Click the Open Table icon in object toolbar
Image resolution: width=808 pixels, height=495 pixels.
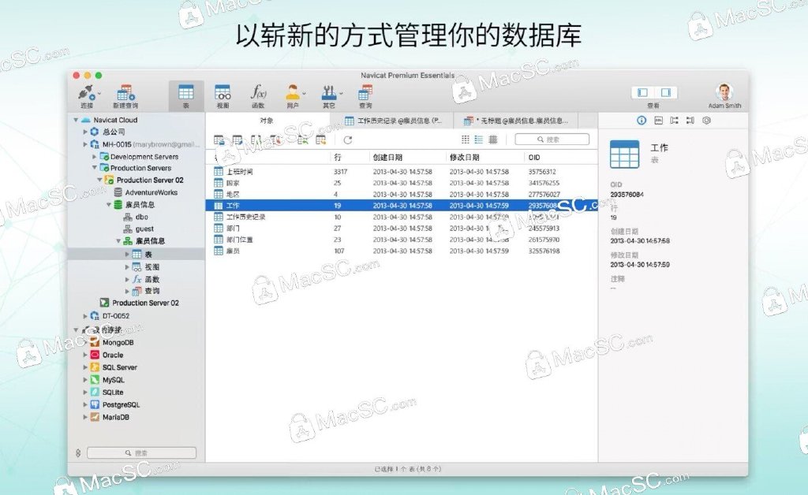tap(219, 140)
